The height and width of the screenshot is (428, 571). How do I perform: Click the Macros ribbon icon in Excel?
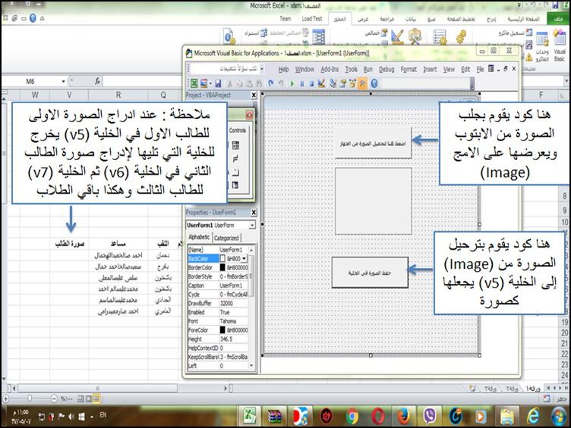[x=542, y=46]
